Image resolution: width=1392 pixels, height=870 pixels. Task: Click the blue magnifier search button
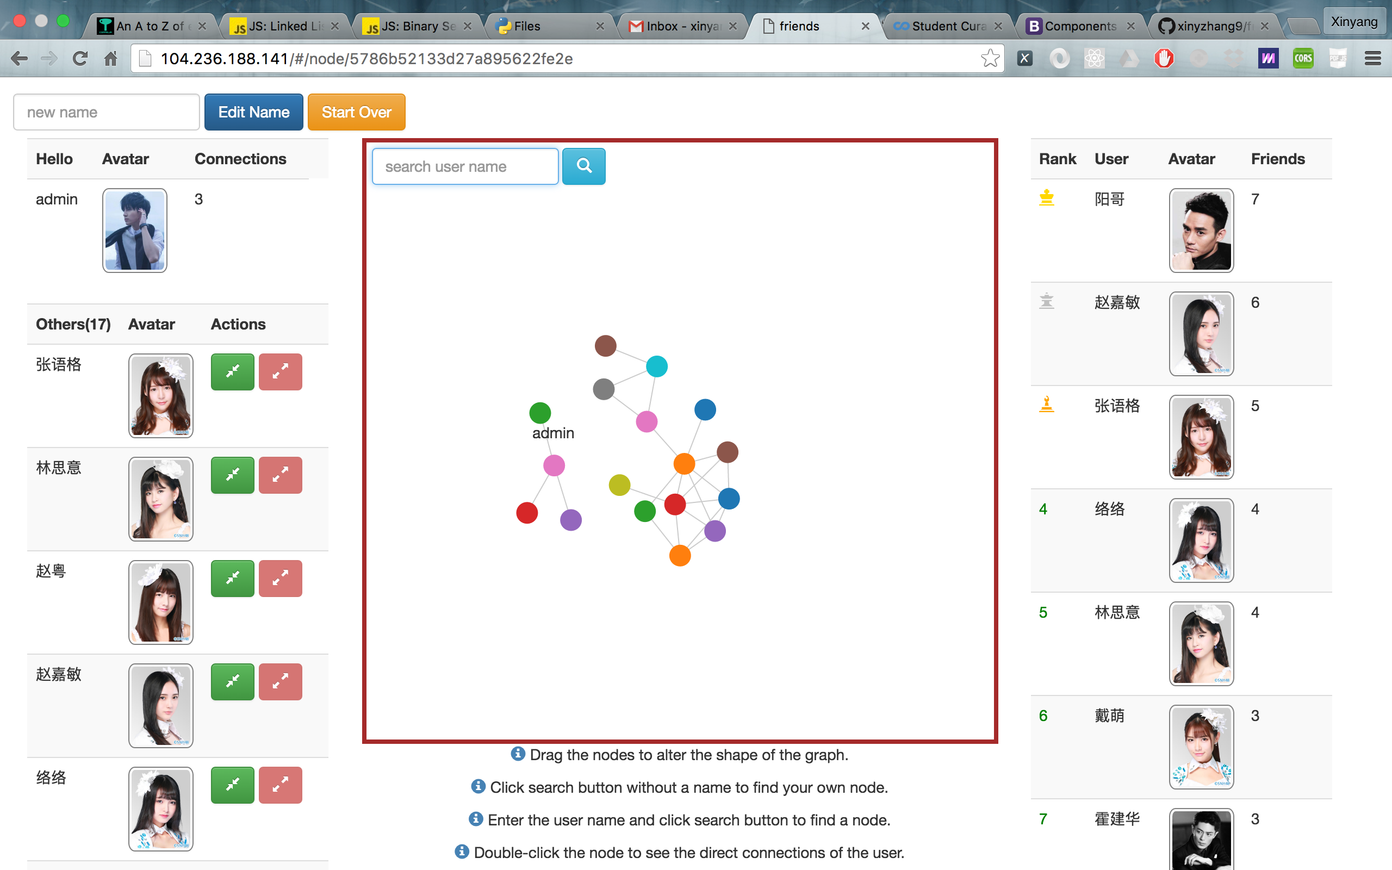click(x=583, y=166)
